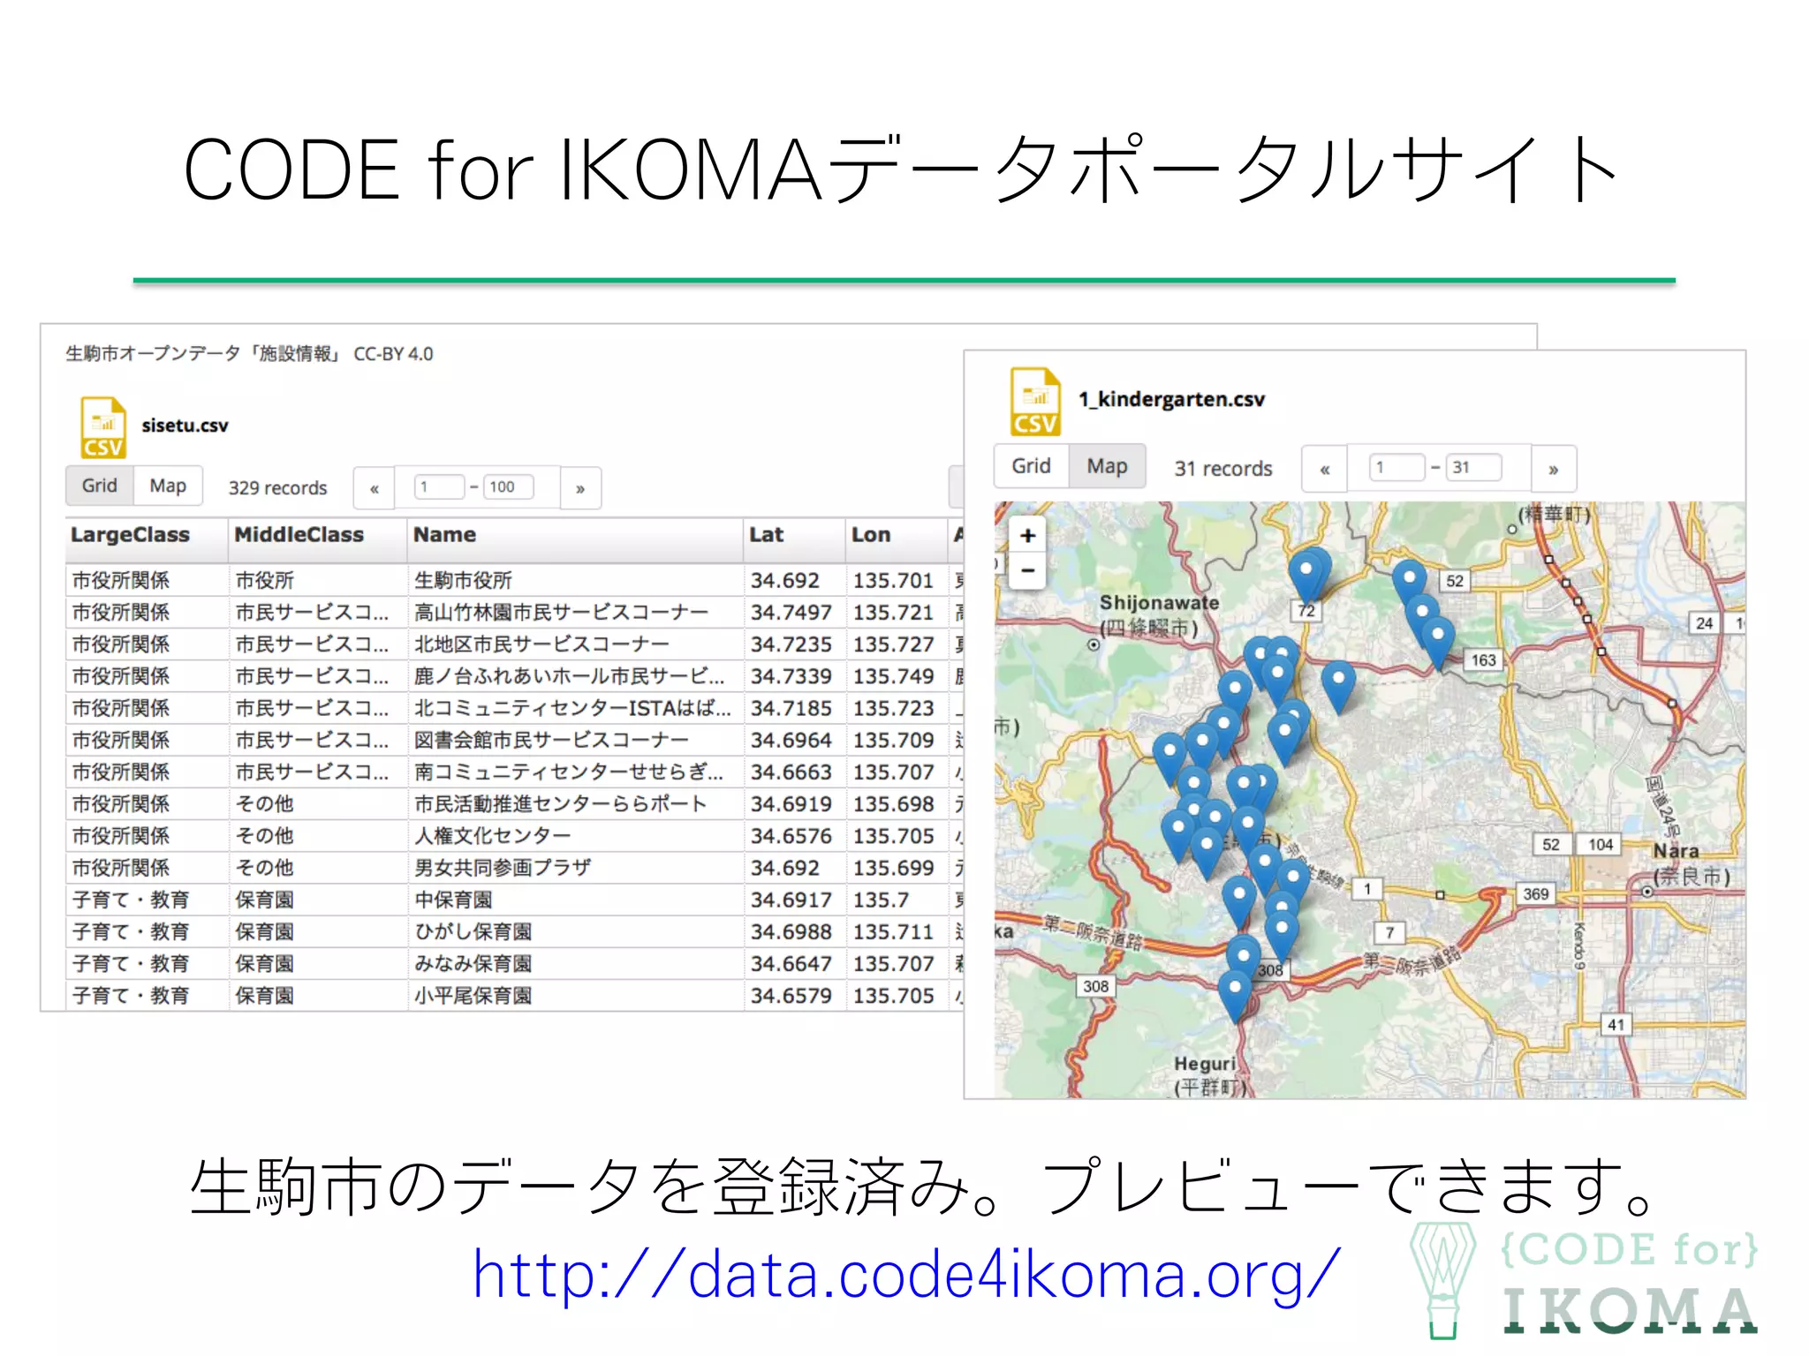Click the map marker near route 52 at top

tap(1410, 583)
